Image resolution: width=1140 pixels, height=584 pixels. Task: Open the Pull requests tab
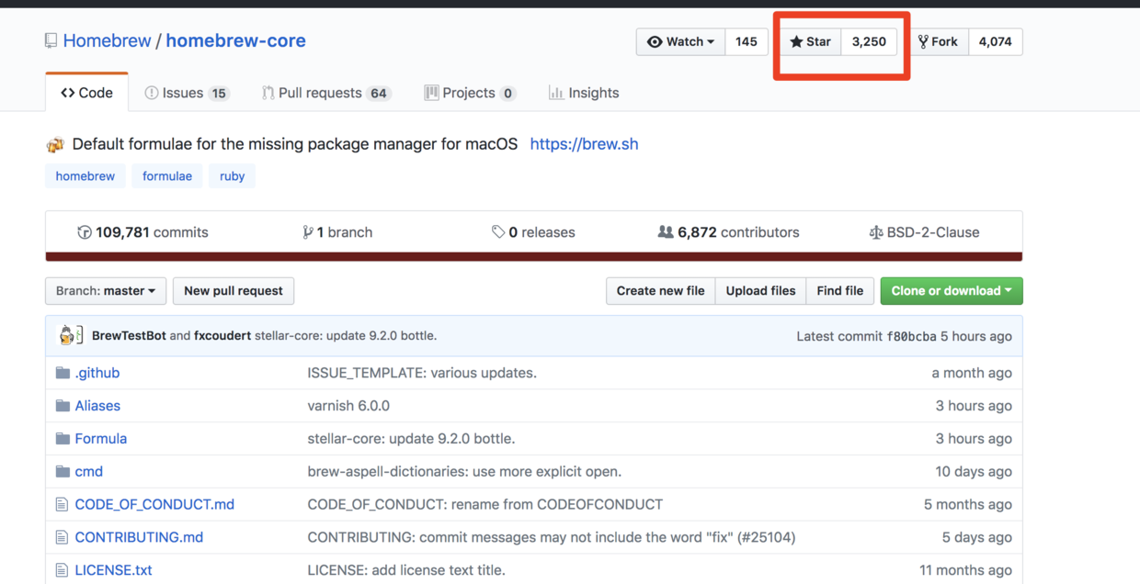pos(325,93)
